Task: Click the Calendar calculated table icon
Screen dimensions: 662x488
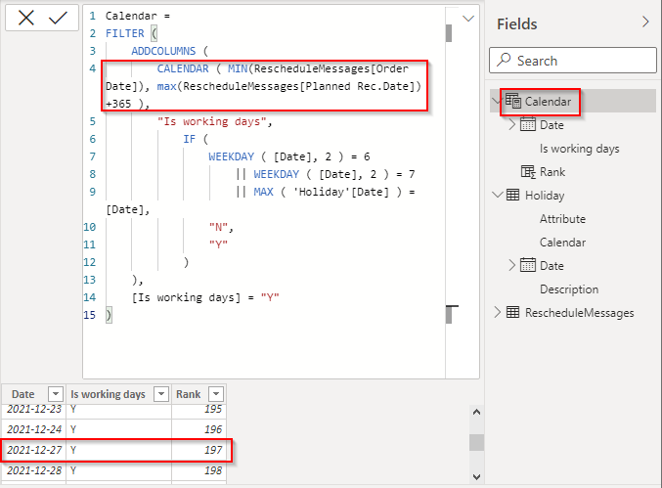Action: [513, 101]
